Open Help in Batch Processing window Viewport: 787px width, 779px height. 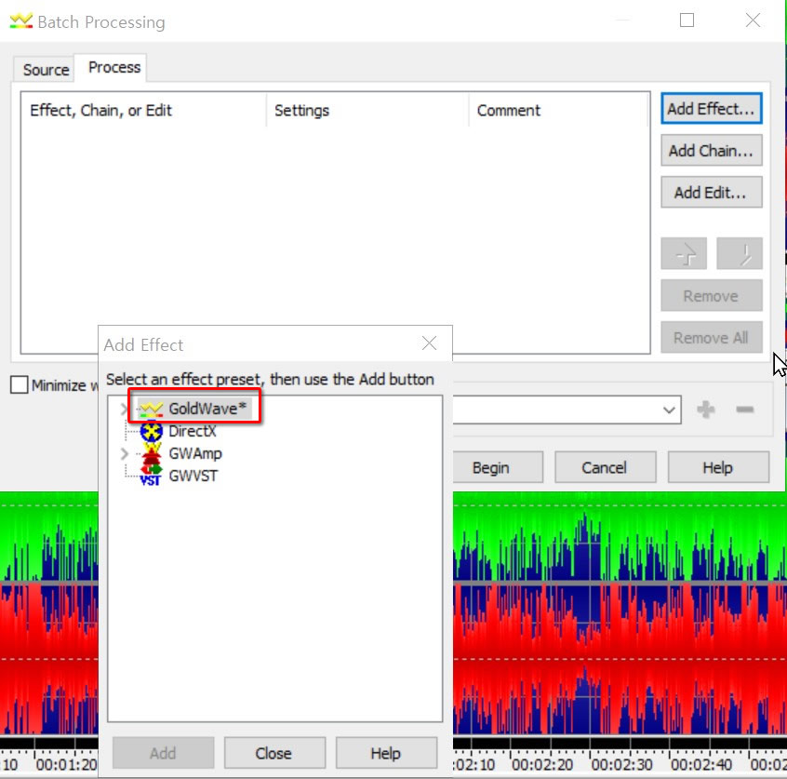coord(718,467)
